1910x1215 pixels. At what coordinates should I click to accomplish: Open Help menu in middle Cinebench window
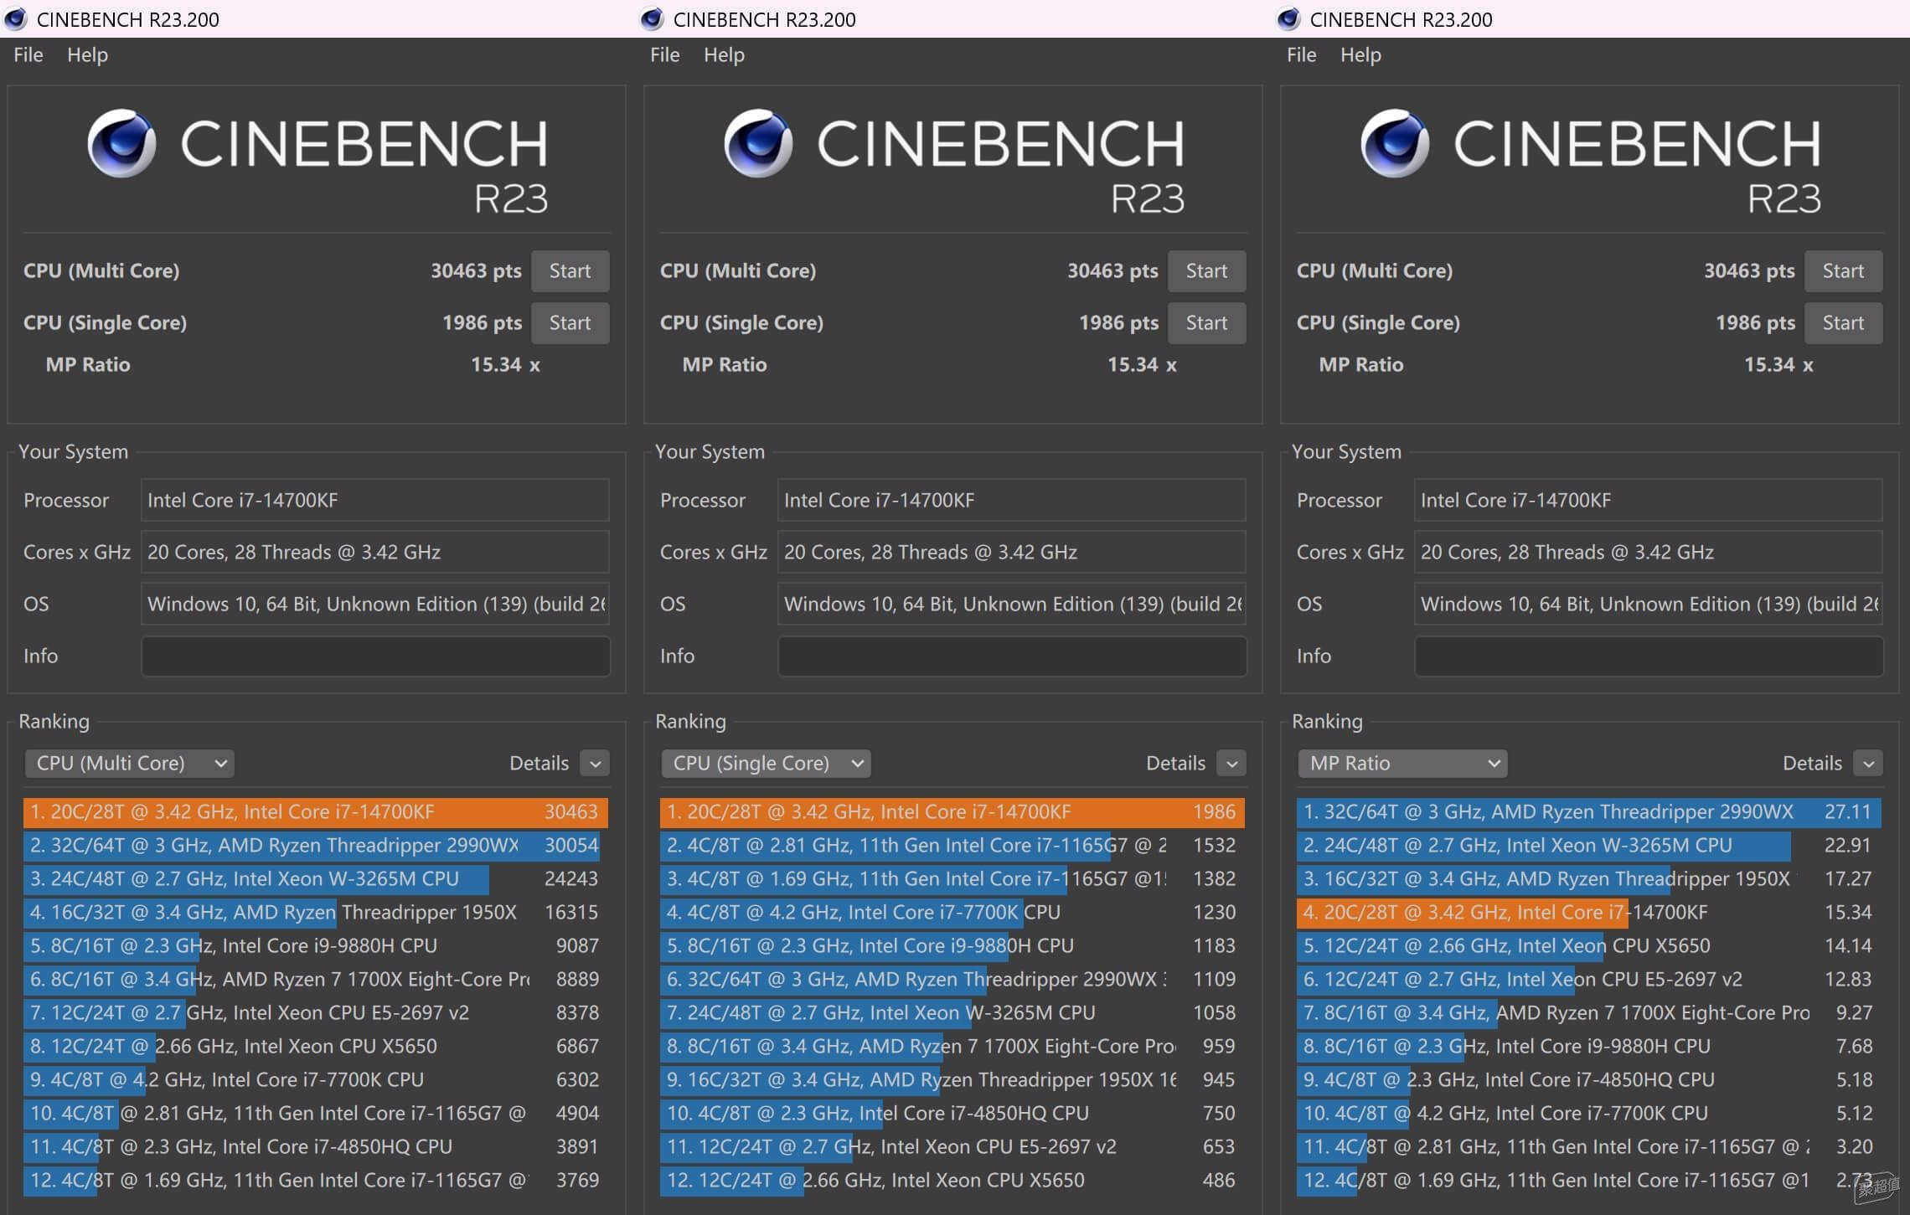[724, 54]
